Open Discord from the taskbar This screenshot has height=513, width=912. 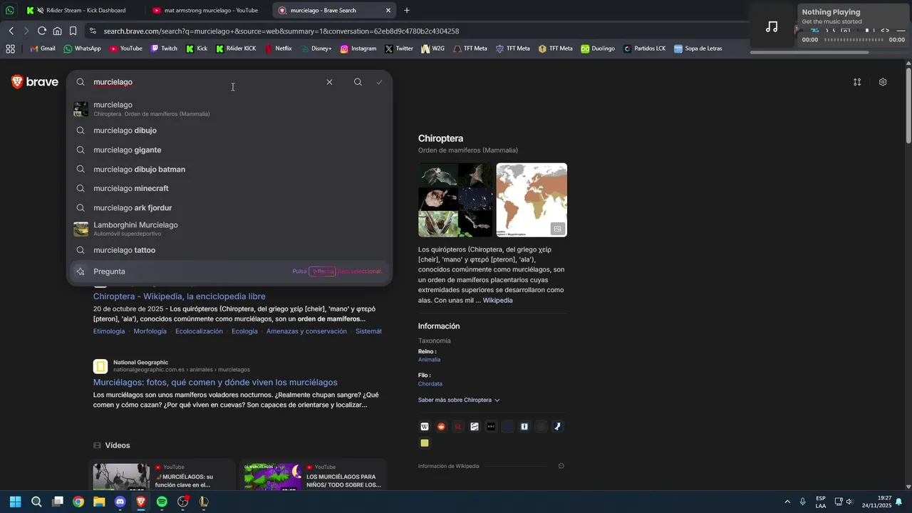point(120,502)
